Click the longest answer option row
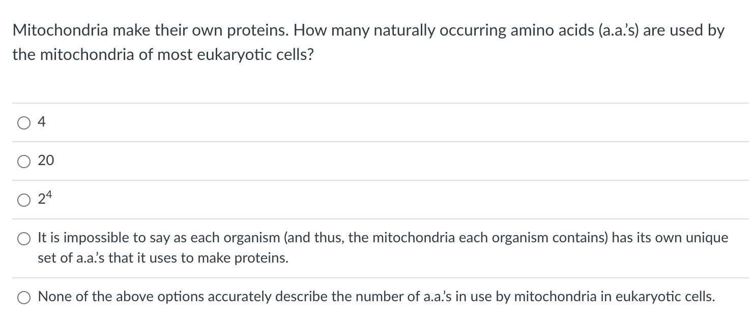 pos(356,248)
